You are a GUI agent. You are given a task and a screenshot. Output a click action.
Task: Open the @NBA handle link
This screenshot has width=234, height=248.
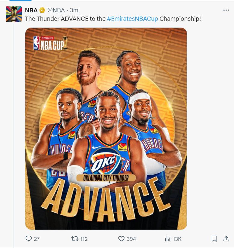click(x=56, y=10)
